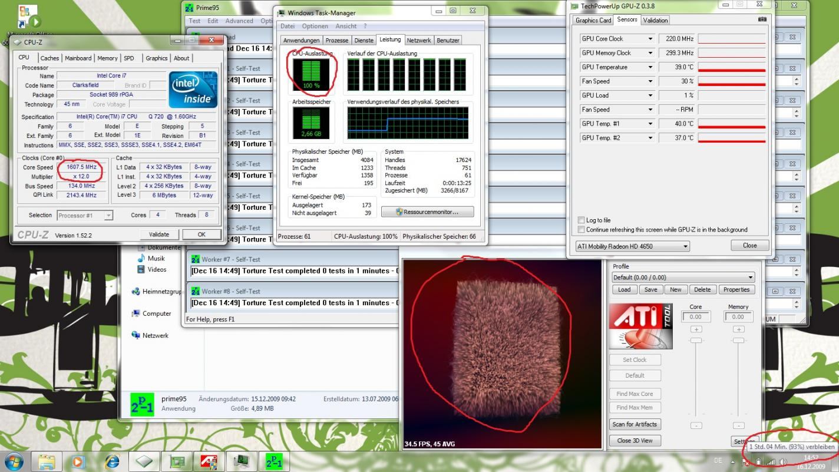This screenshot has height=472, width=839.
Task: Open the ATITool Profile dropdown
Action: point(683,277)
